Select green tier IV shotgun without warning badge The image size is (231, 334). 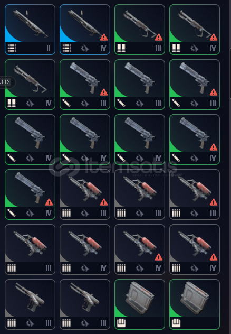click(30, 85)
